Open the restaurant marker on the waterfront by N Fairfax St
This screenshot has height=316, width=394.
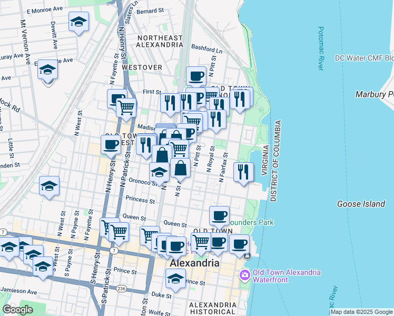click(x=243, y=174)
